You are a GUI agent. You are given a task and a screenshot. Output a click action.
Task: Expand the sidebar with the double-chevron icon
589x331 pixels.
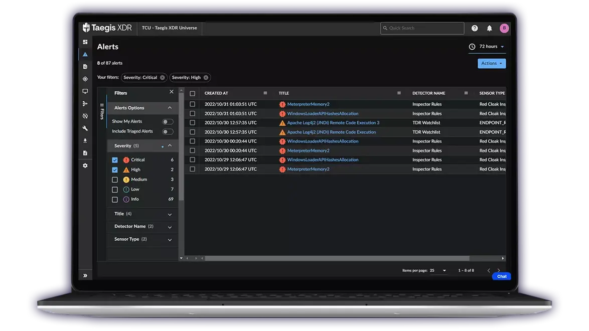pyautogui.click(x=85, y=275)
